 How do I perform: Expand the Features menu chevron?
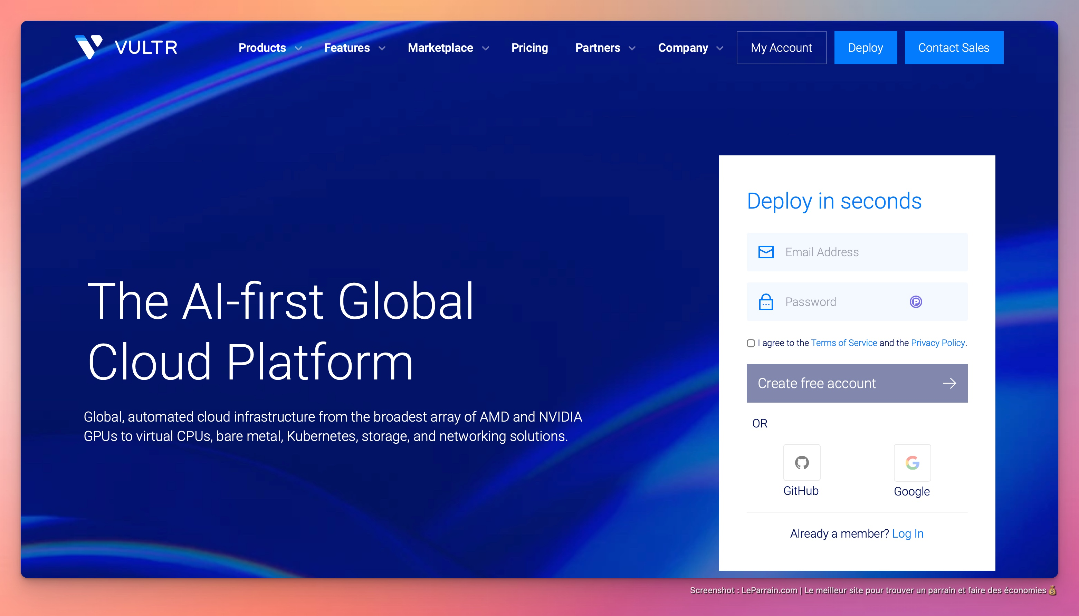click(382, 48)
